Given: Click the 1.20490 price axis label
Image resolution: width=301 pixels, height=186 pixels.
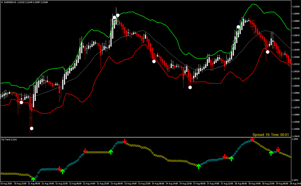Looking at the screenshot, I should tap(296, 50).
